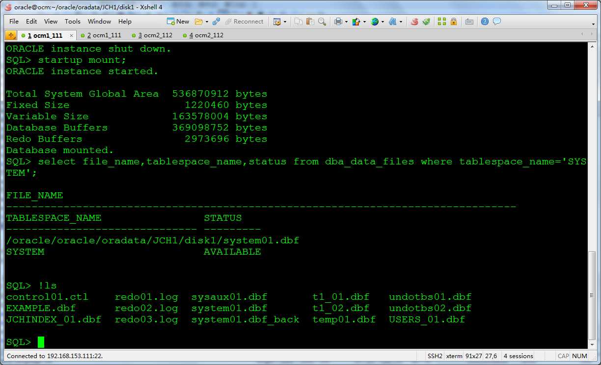This screenshot has height=365, width=601.
Task: Switch to the '2 ocm1_111' tab
Action: pos(101,35)
